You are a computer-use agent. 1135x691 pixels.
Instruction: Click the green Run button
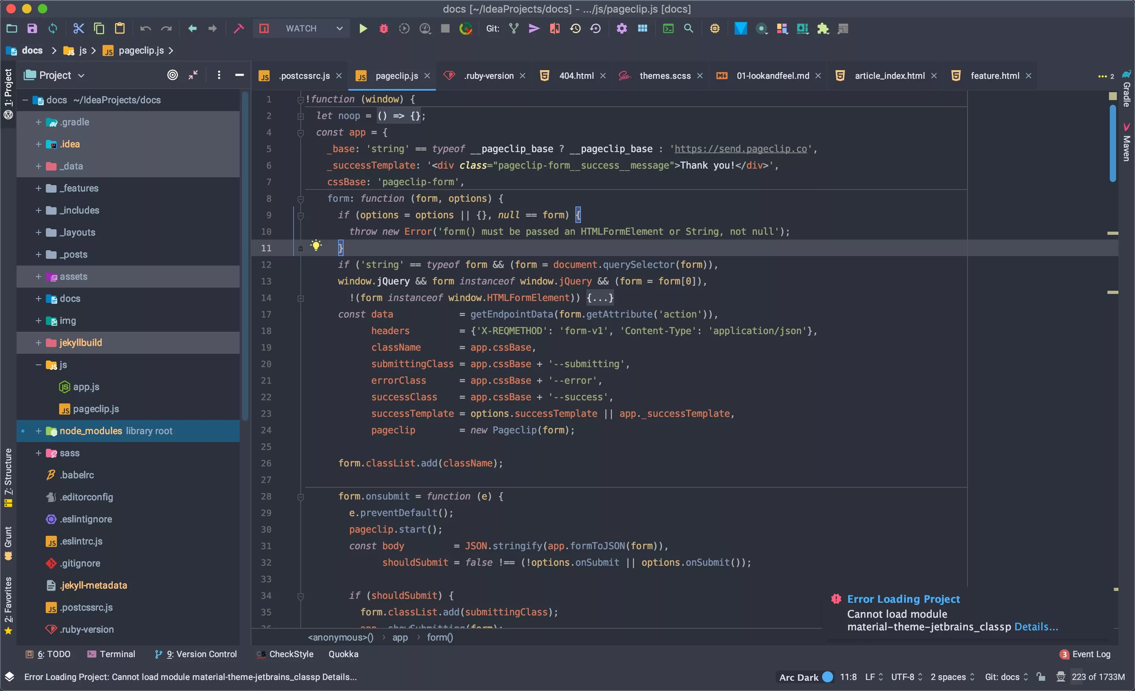point(363,28)
